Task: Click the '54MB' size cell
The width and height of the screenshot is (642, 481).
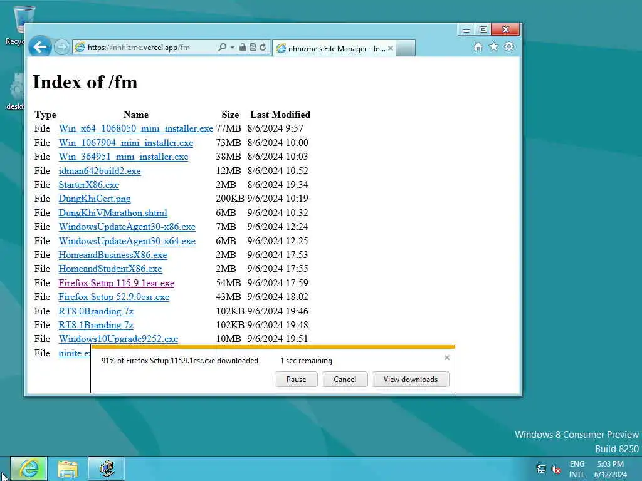Action: click(228, 283)
